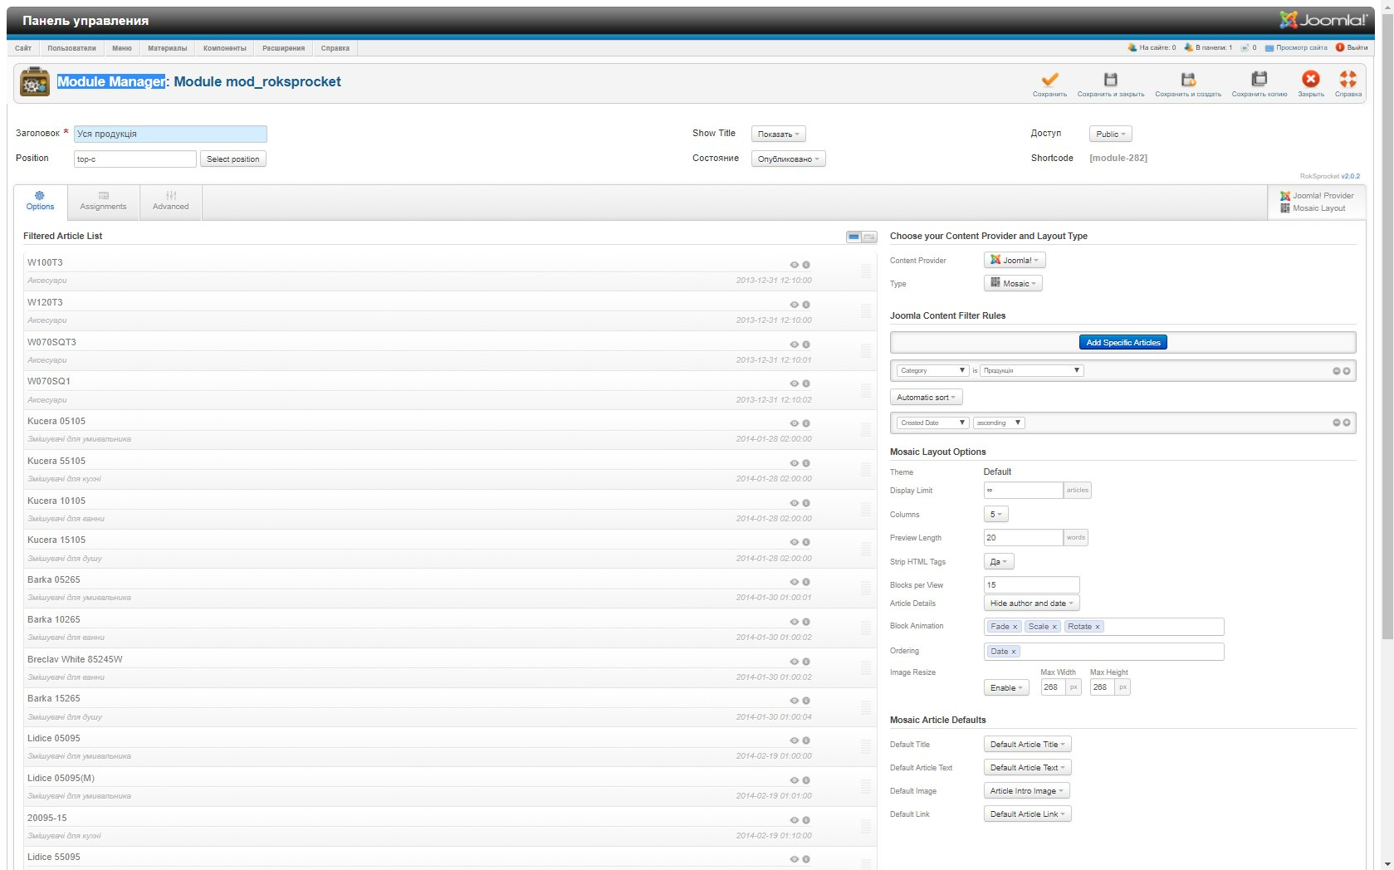This screenshot has height=870, width=1394.
Task: Open the Сайт menu
Action: tap(23, 48)
